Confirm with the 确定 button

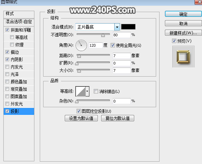(183, 14)
